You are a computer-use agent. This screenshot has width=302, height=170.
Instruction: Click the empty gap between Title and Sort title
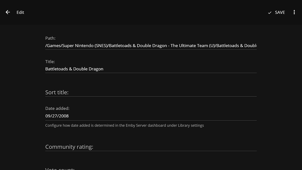coord(151,80)
